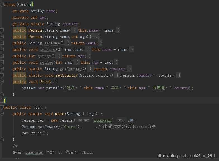Expand fold marker beside Person(String name) constructor
Screen dimensions: 219x161
coord(2,30)
